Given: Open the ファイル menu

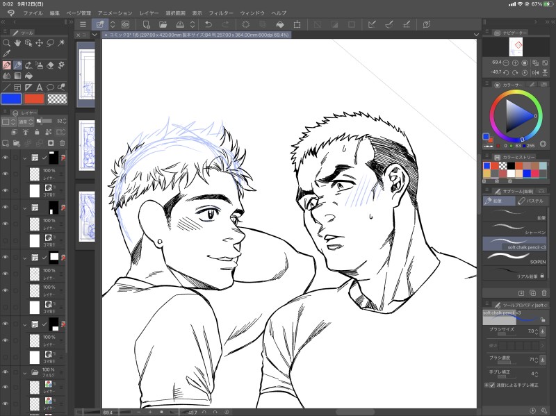Looking at the screenshot, I should click(33, 13).
